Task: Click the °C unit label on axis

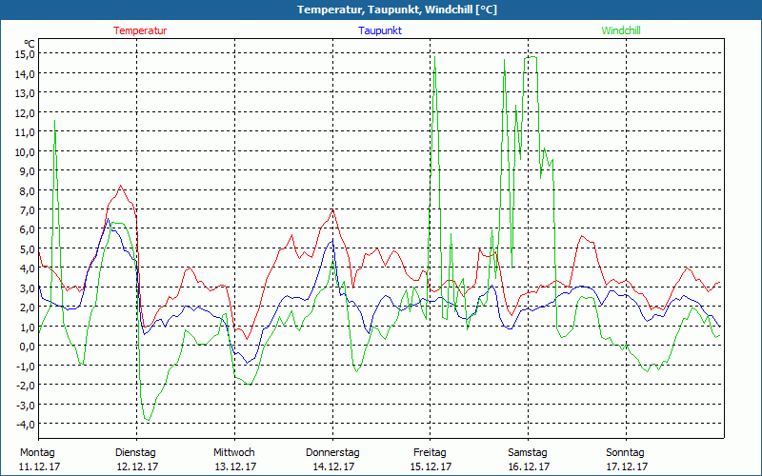Action: (30, 44)
